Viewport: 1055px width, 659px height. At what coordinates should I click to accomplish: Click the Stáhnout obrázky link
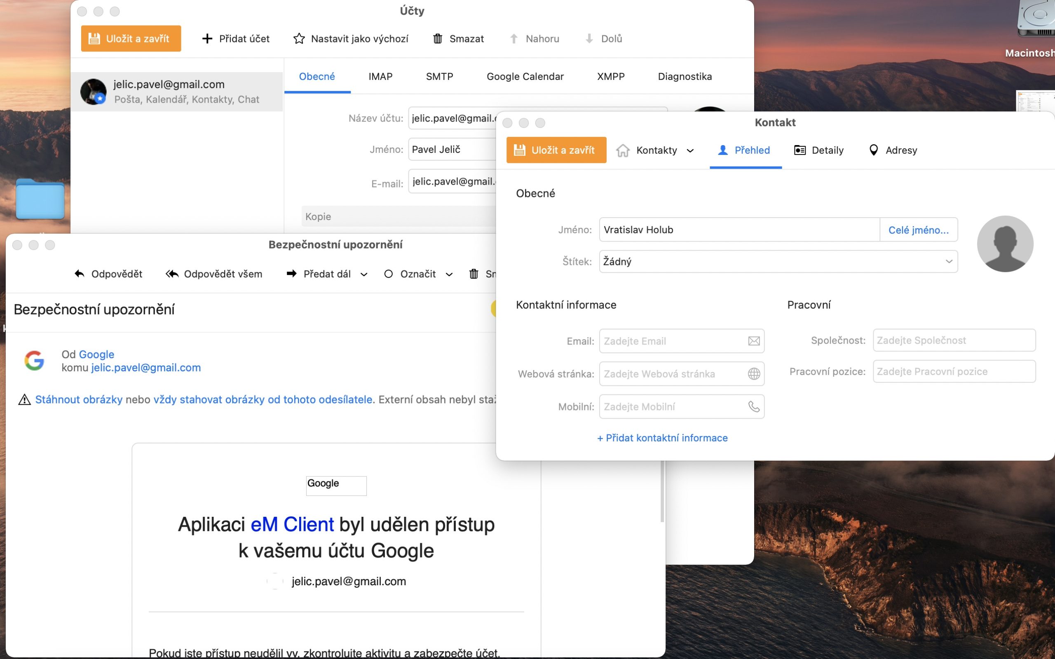pyautogui.click(x=78, y=399)
